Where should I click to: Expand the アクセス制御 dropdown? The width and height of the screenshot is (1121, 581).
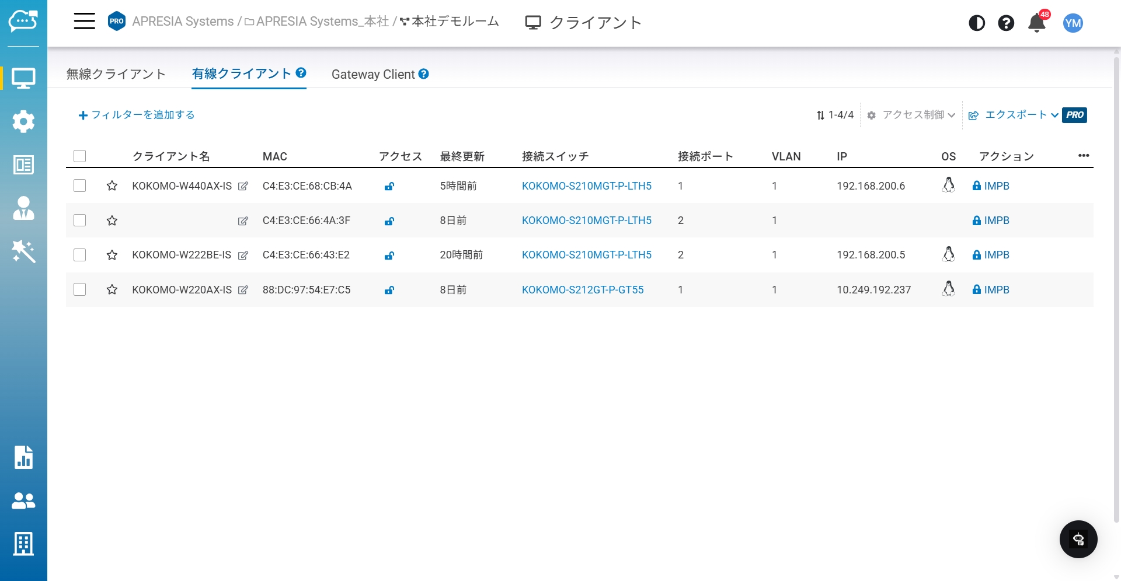912,116
